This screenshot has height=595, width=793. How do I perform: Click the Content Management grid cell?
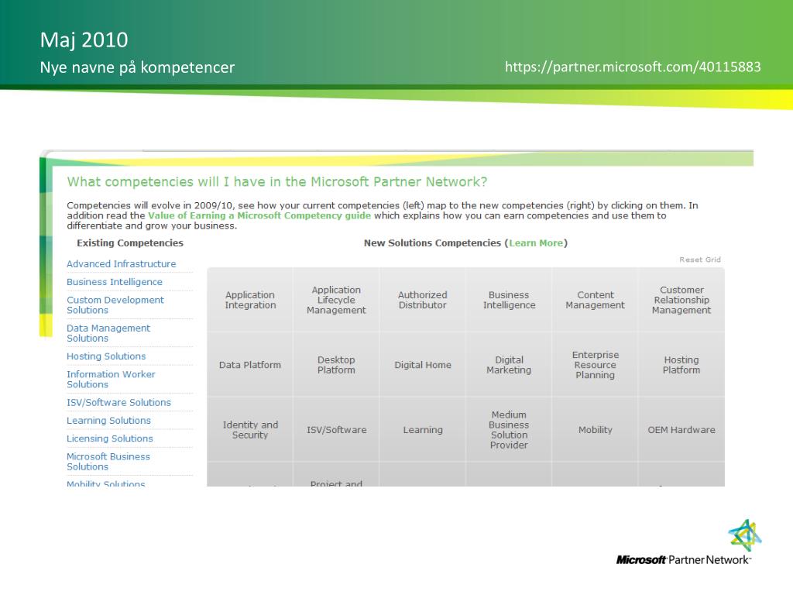596,300
